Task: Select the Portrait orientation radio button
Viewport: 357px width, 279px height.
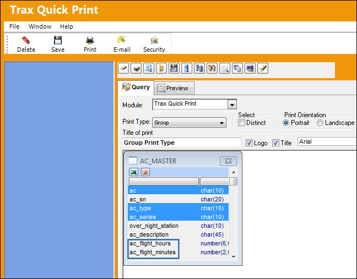Action: click(286, 123)
